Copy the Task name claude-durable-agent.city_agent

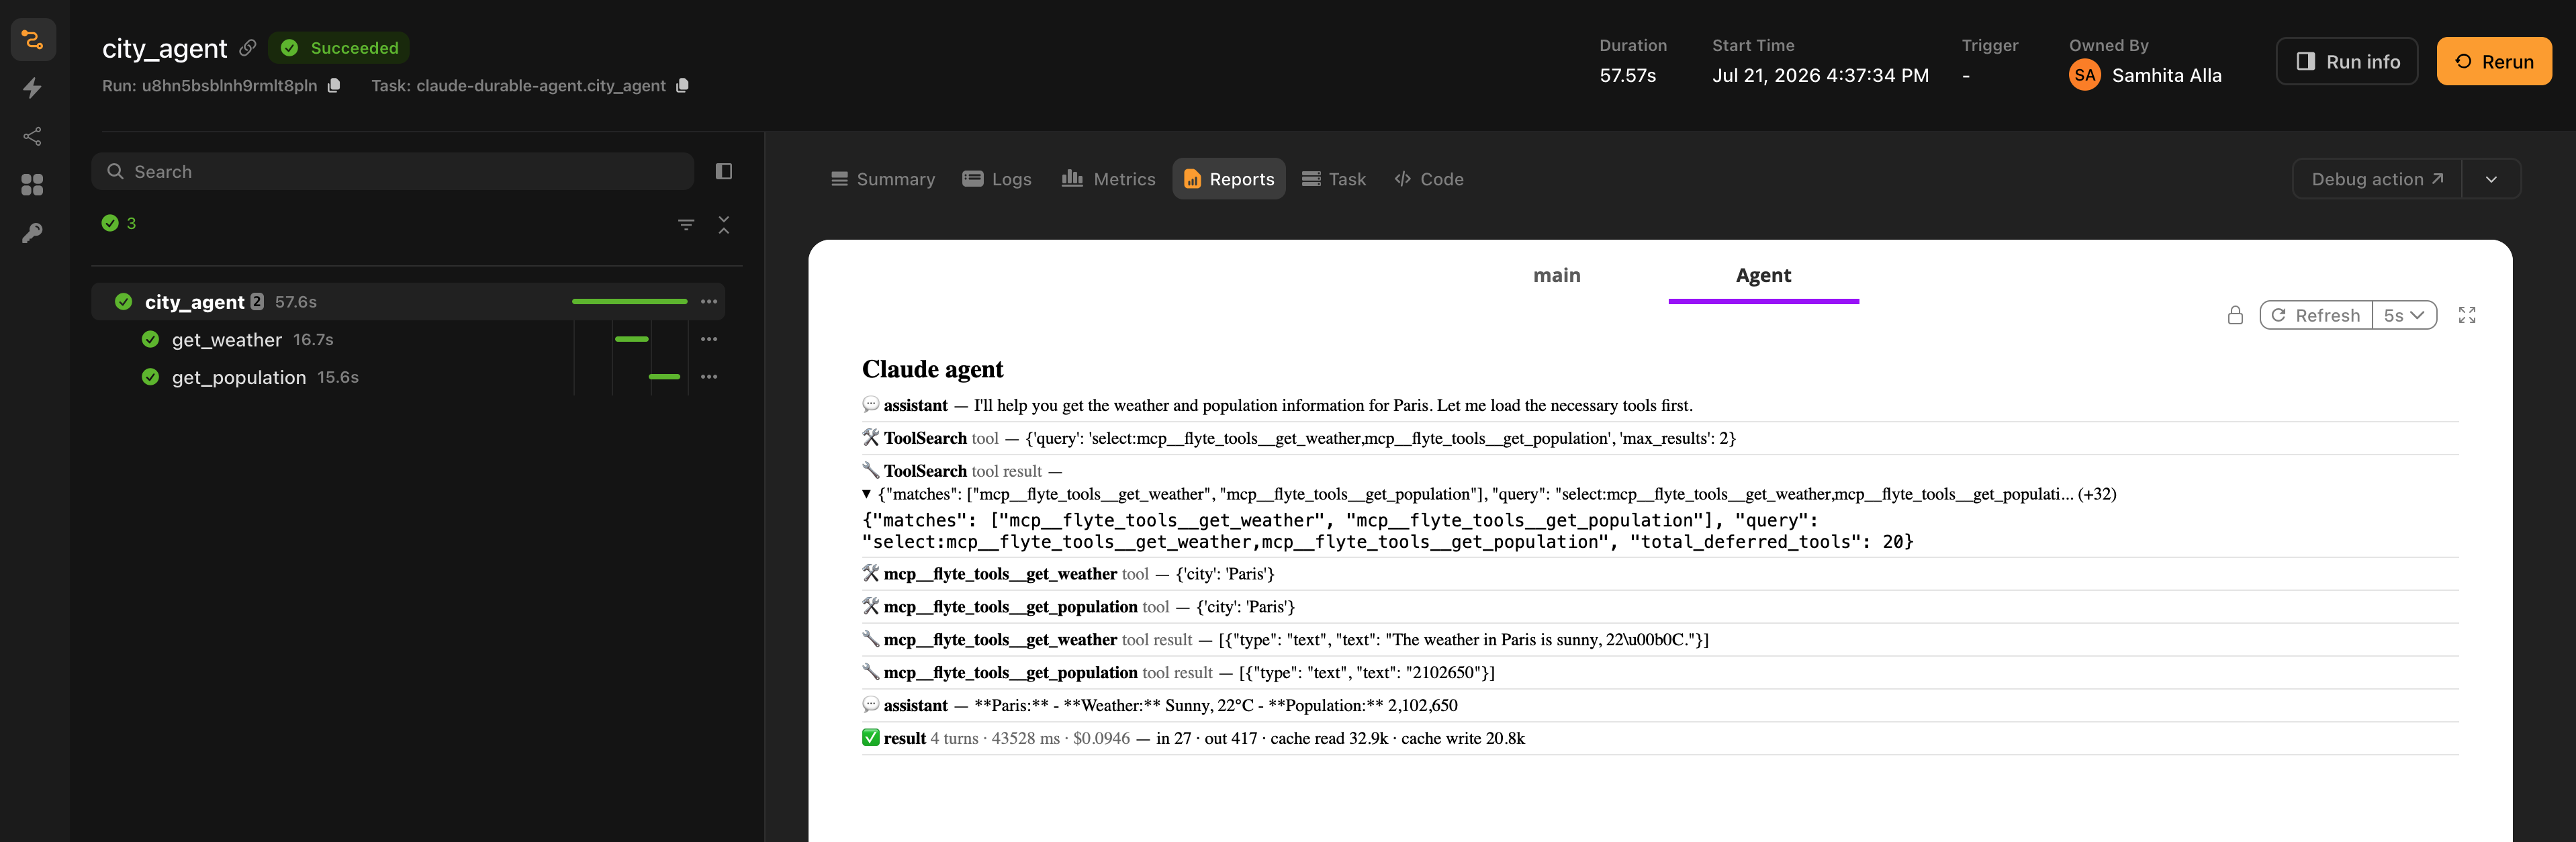(x=682, y=85)
